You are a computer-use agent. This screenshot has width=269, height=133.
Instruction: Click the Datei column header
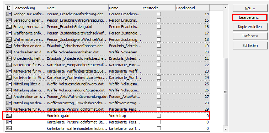[x=76, y=8]
